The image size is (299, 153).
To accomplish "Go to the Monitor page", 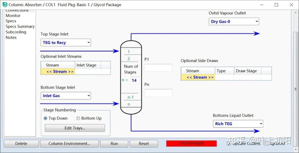I will 13,16.
